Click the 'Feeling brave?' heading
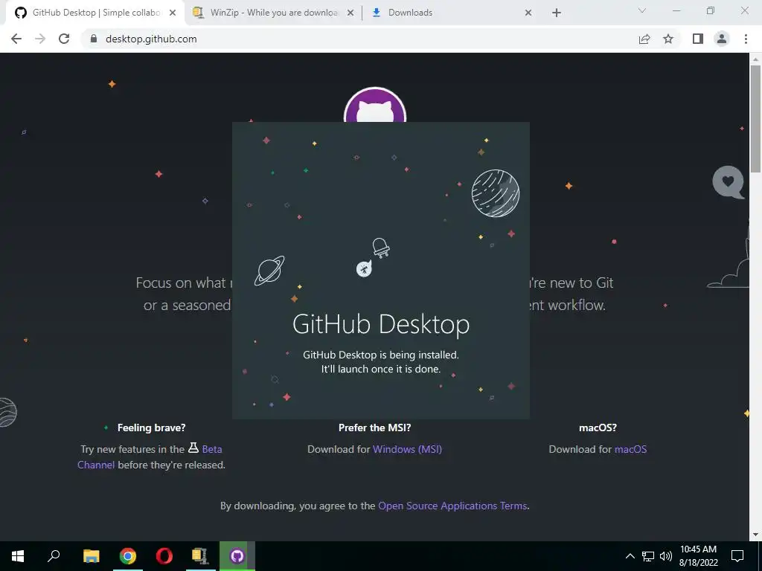Image resolution: width=762 pixels, height=571 pixels. coord(151,428)
